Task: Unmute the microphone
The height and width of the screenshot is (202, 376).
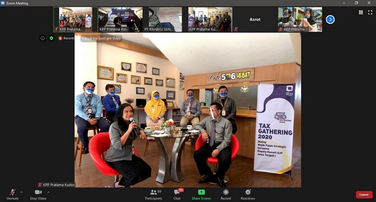Action: (x=13, y=194)
